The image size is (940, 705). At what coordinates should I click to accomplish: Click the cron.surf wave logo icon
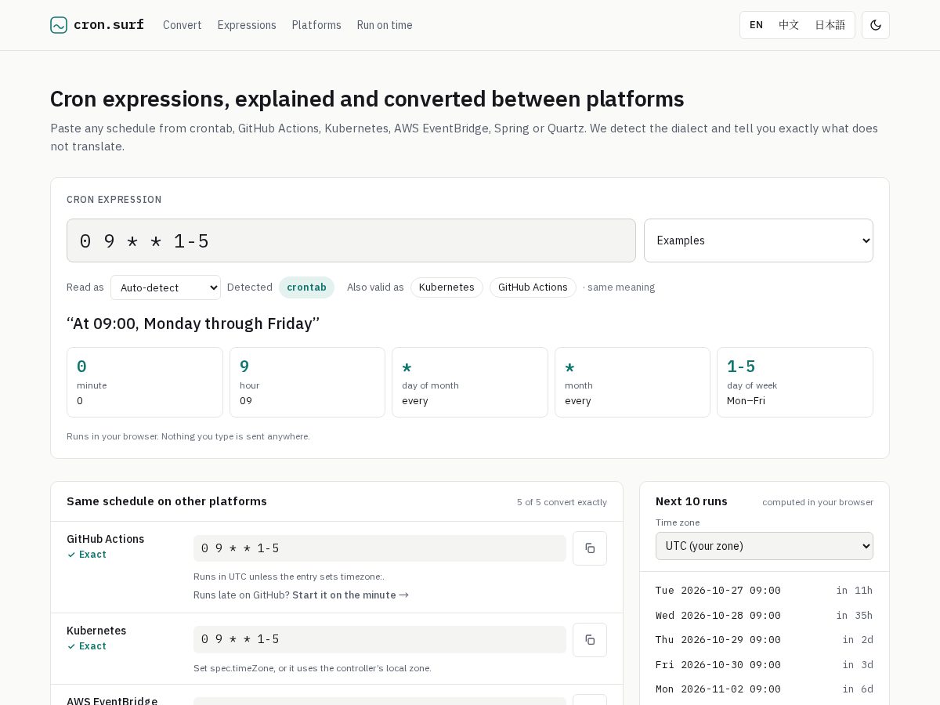click(59, 25)
